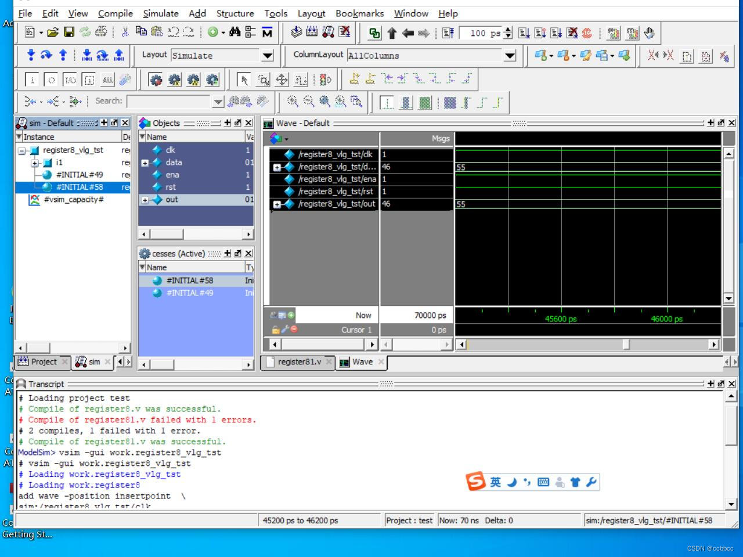Open the Simulate menu
The width and height of the screenshot is (743, 557).
click(x=161, y=13)
